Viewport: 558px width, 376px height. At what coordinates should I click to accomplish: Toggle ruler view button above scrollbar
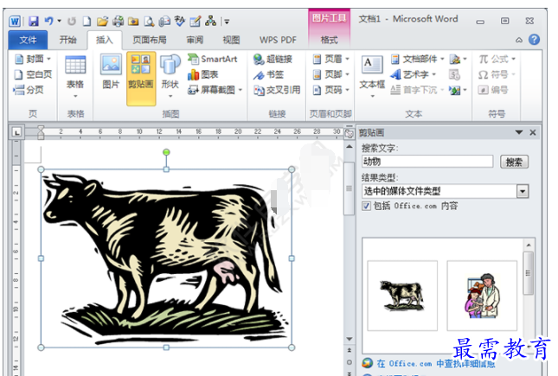350,133
